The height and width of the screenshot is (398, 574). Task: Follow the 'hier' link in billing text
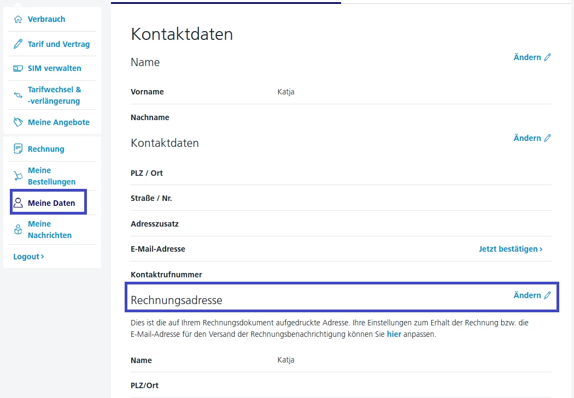(394, 334)
